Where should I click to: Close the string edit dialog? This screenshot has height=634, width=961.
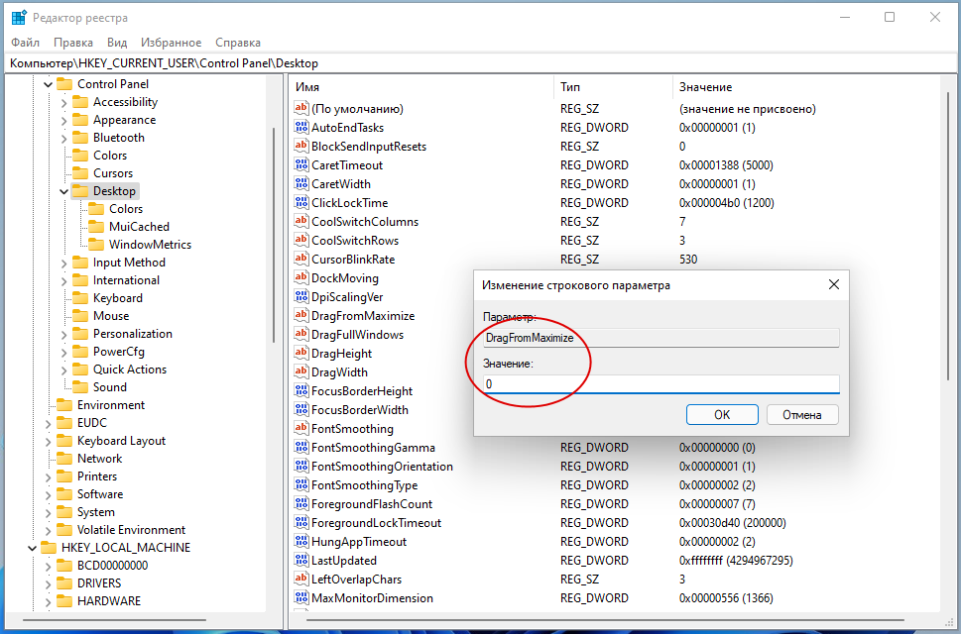[x=833, y=285]
